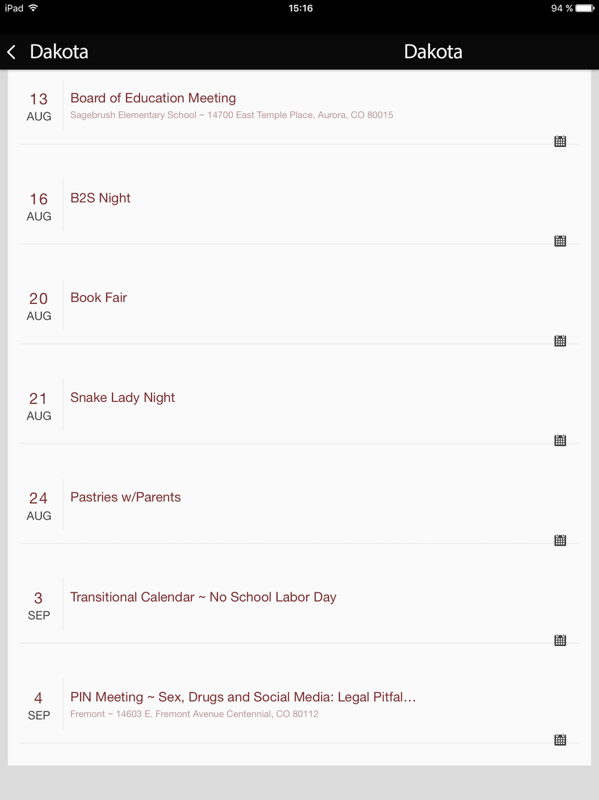Tap the back arrow next to Dakota
The image size is (599, 800).
pyautogui.click(x=12, y=52)
